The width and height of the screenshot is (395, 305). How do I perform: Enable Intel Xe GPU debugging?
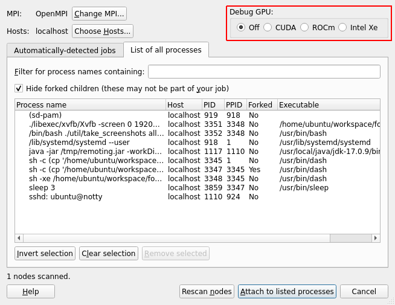(x=343, y=27)
